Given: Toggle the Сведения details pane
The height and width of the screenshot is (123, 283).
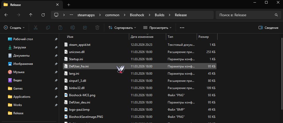Looking at the screenshot, I should 268,28.
